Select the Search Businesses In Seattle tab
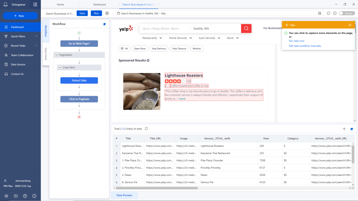 click(x=138, y=5)
